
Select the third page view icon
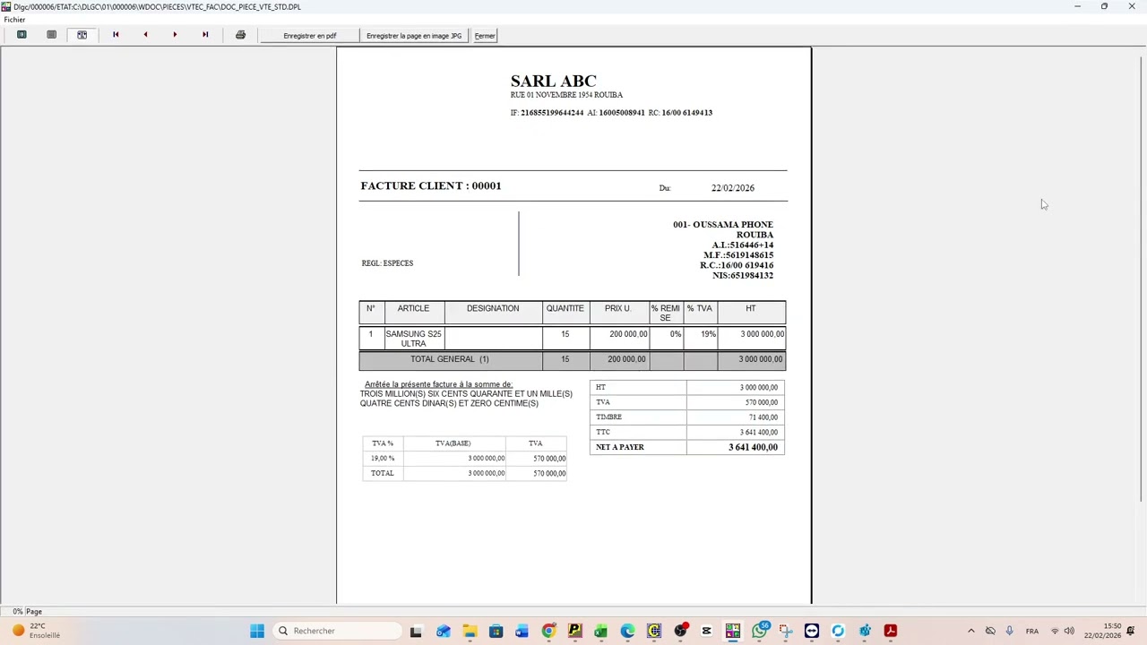(x=82, y=35)
